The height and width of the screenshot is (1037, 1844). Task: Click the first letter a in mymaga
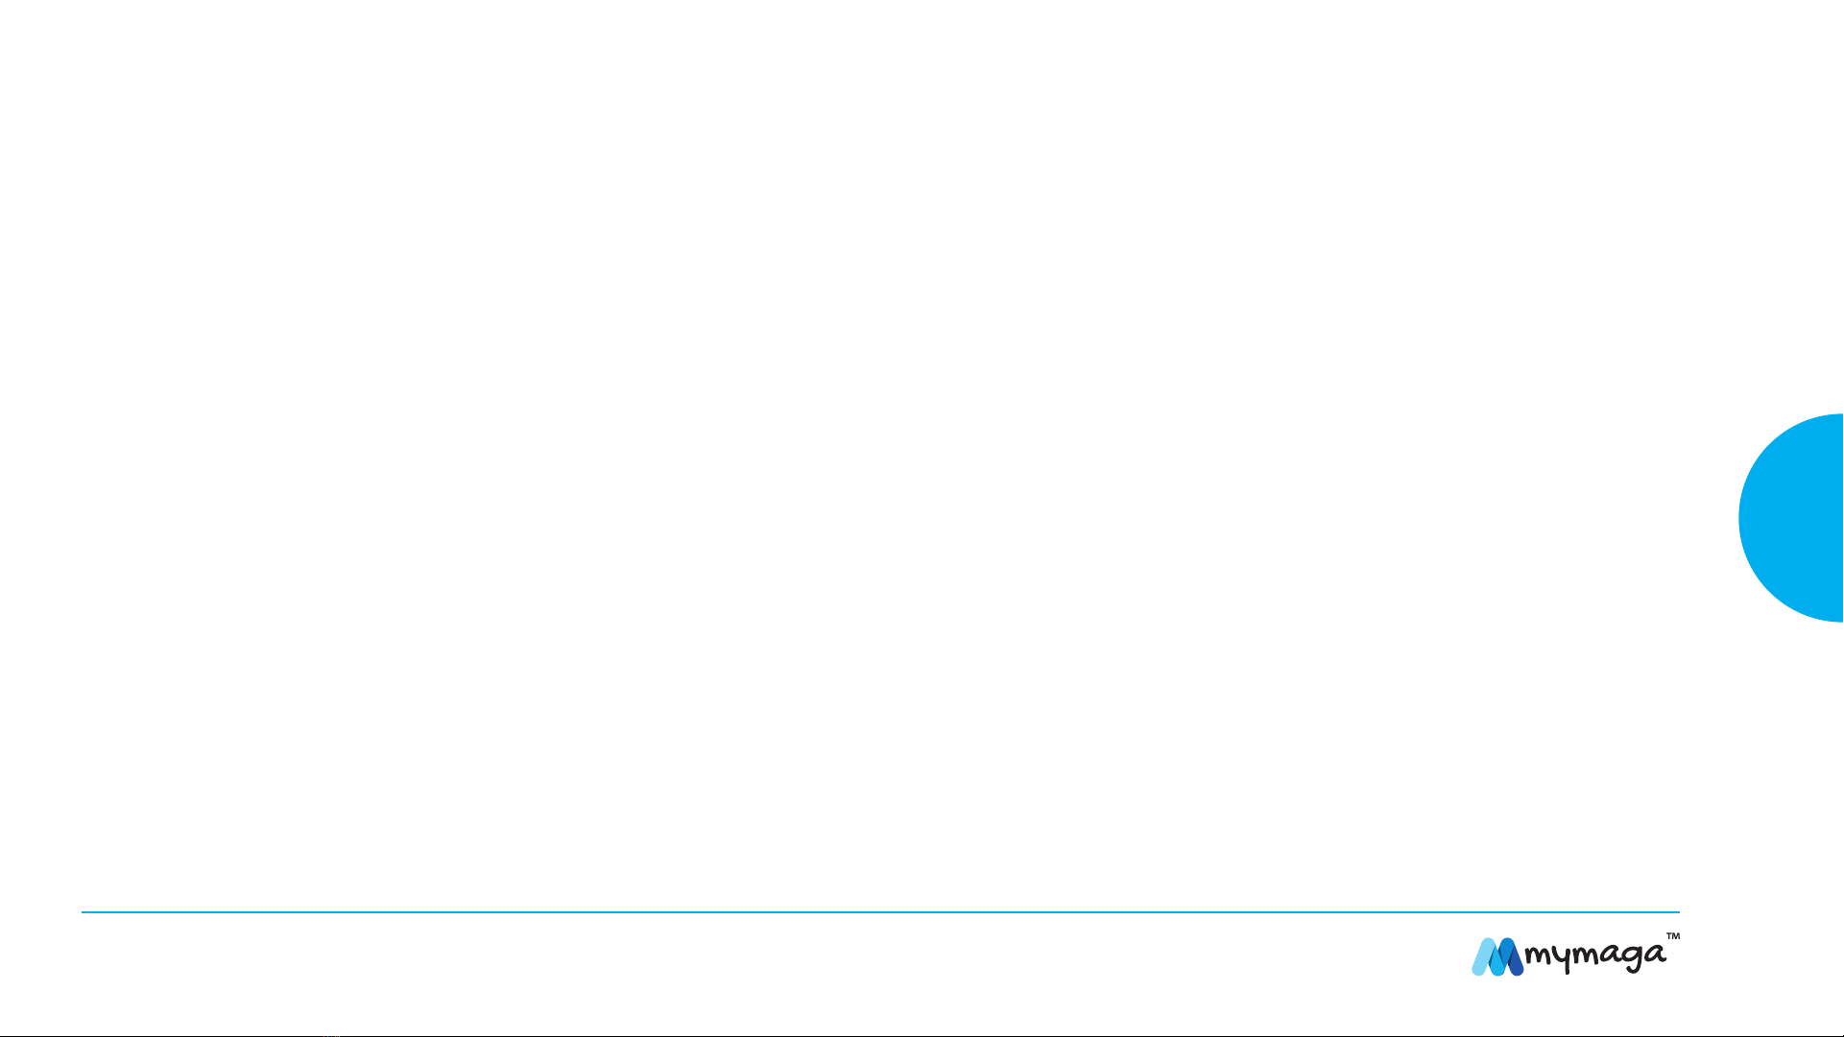1612,955
